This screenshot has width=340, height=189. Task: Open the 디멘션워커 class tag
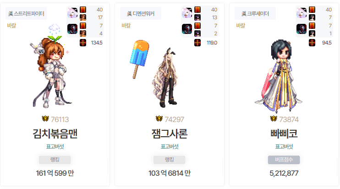point(141,13)
